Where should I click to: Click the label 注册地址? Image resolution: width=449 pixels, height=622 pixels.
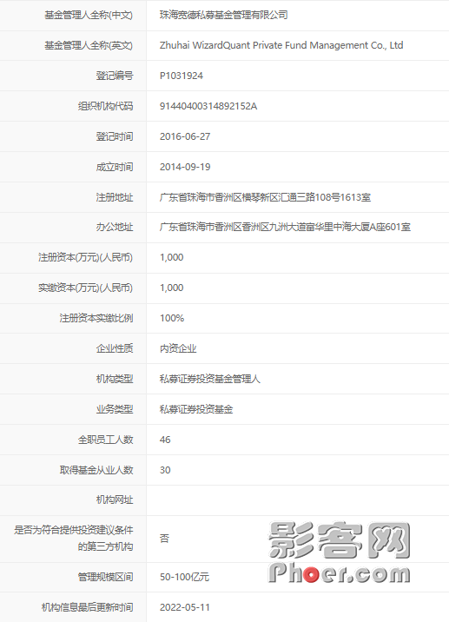[x=115, y=197]
